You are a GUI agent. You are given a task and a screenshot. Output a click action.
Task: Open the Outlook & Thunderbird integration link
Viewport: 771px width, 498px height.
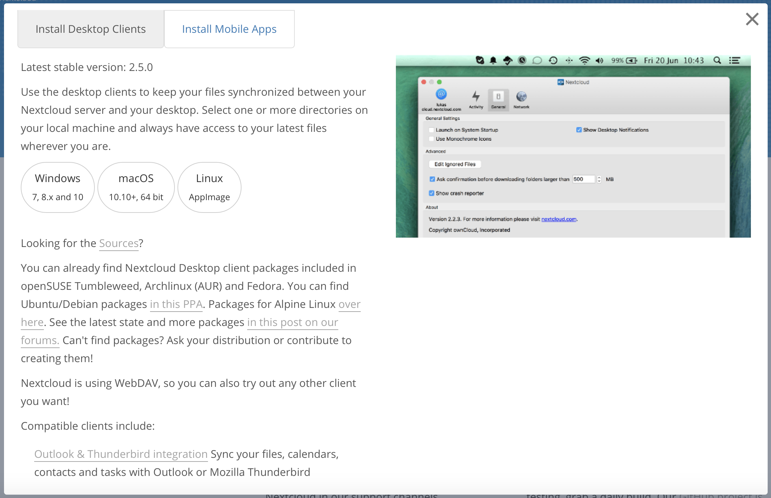[121, 454]
